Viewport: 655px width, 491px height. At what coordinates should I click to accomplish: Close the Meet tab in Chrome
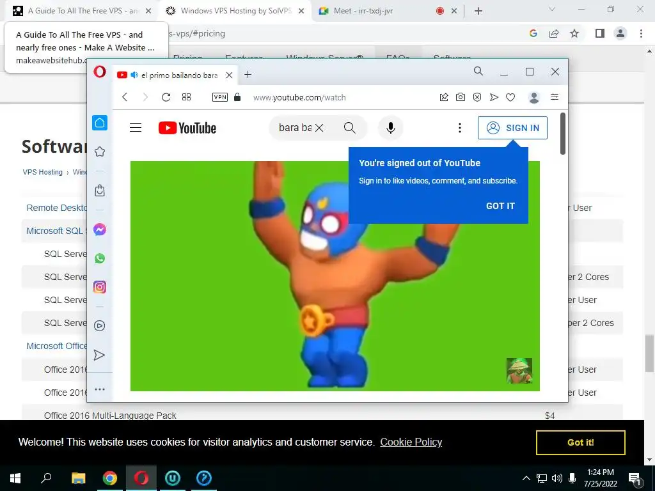coord(454,11)
